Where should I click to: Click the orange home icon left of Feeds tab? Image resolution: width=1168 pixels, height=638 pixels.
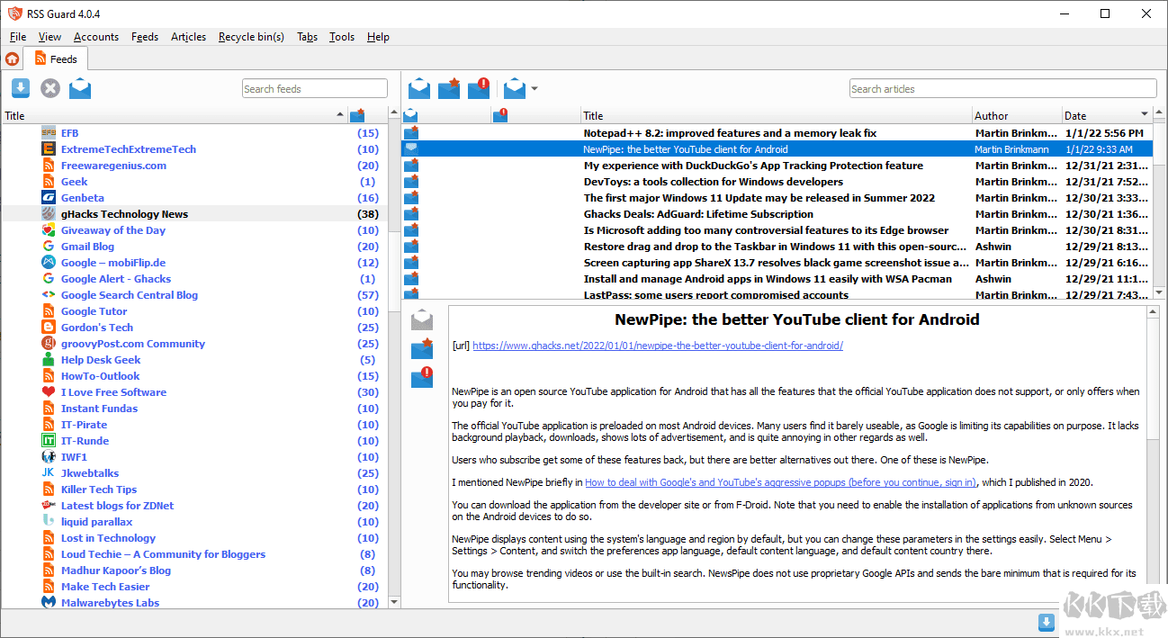point(12,59)
